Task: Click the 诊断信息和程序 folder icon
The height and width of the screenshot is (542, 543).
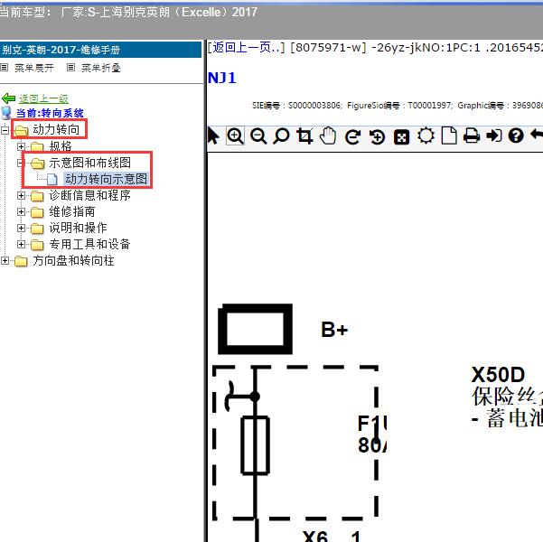Action: (x=37, y=196)
